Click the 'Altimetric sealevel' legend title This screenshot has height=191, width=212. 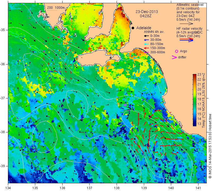[x=190, y=5]
